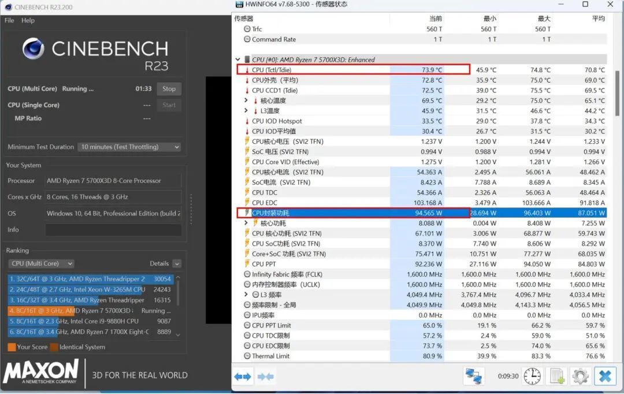Open the Minimum Test Duration dropdown
The image size is (624, 394).
[129, 147]
